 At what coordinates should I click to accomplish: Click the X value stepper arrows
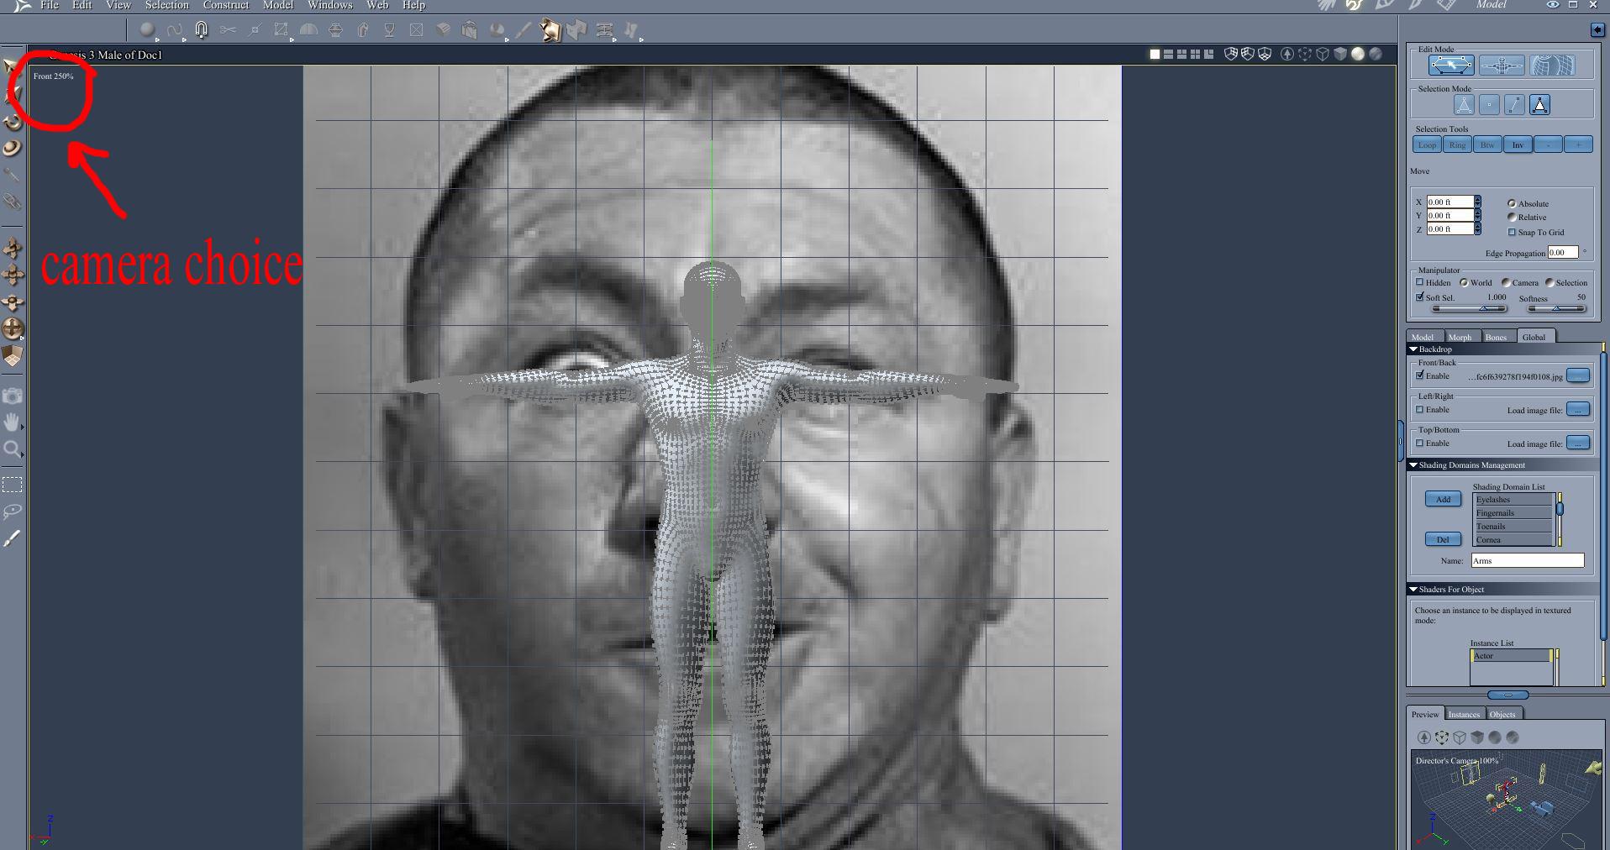point(1477,202)
